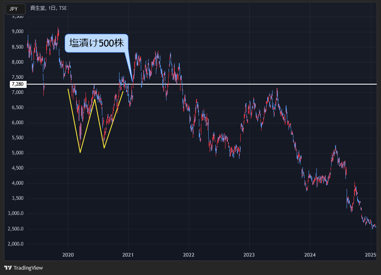Click the 2,500.0 price axis label
The height and width of the screenshot is (275, 381).
click(16, 229)
